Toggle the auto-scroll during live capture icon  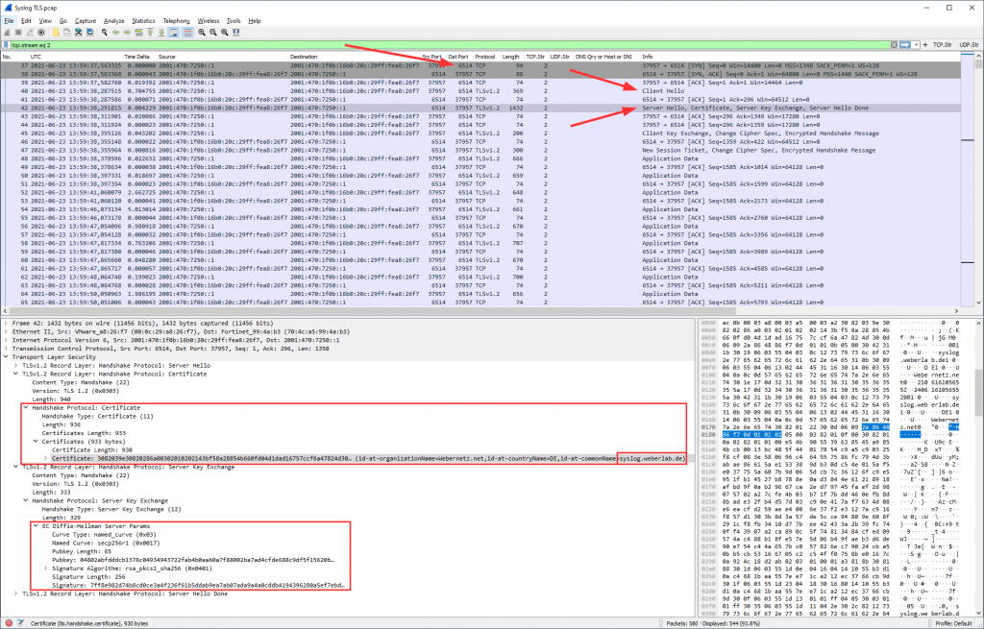[x=172, y=32]
